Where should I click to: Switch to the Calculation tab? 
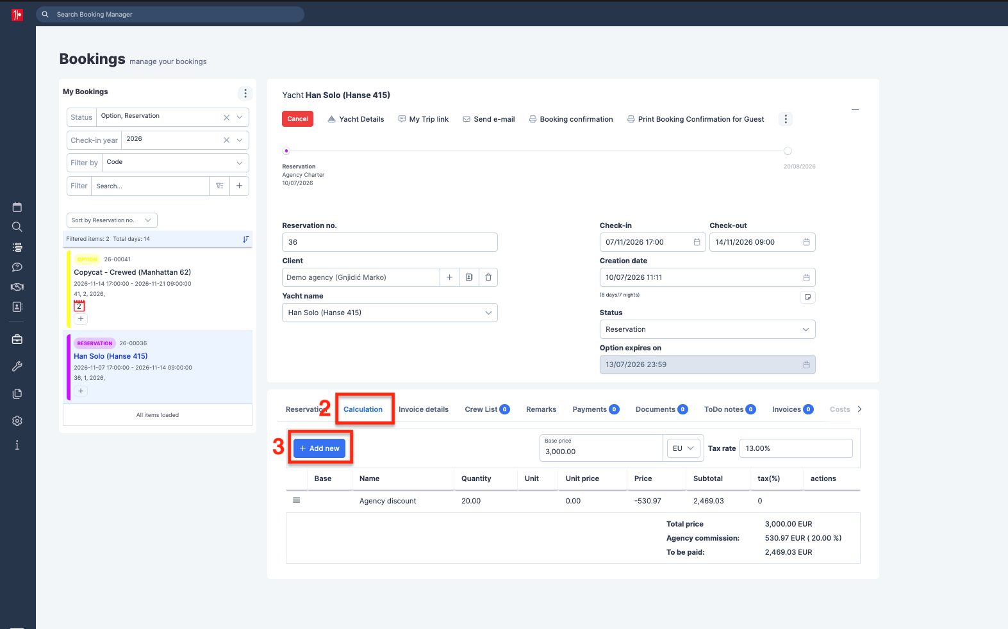tap(363, 409)
